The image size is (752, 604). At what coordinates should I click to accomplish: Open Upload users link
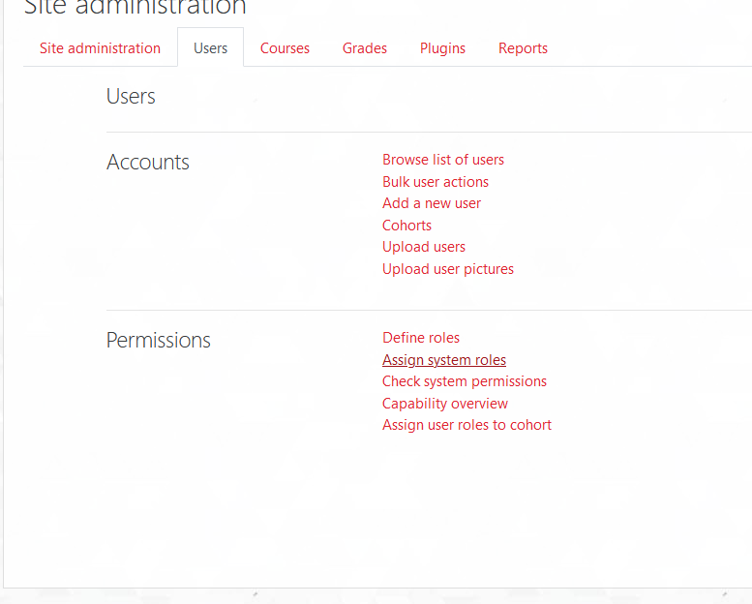[424, 247]
